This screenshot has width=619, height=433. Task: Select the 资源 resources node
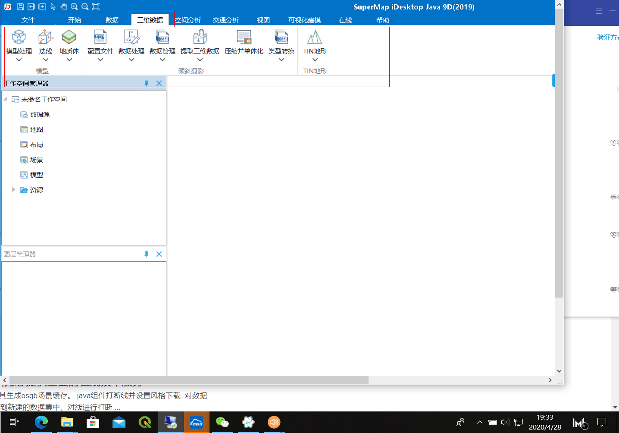pos(37,190)
